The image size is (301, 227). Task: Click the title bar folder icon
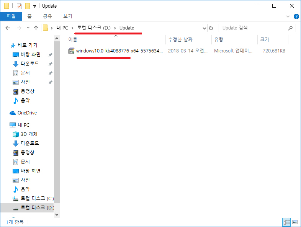click(7, 6)
